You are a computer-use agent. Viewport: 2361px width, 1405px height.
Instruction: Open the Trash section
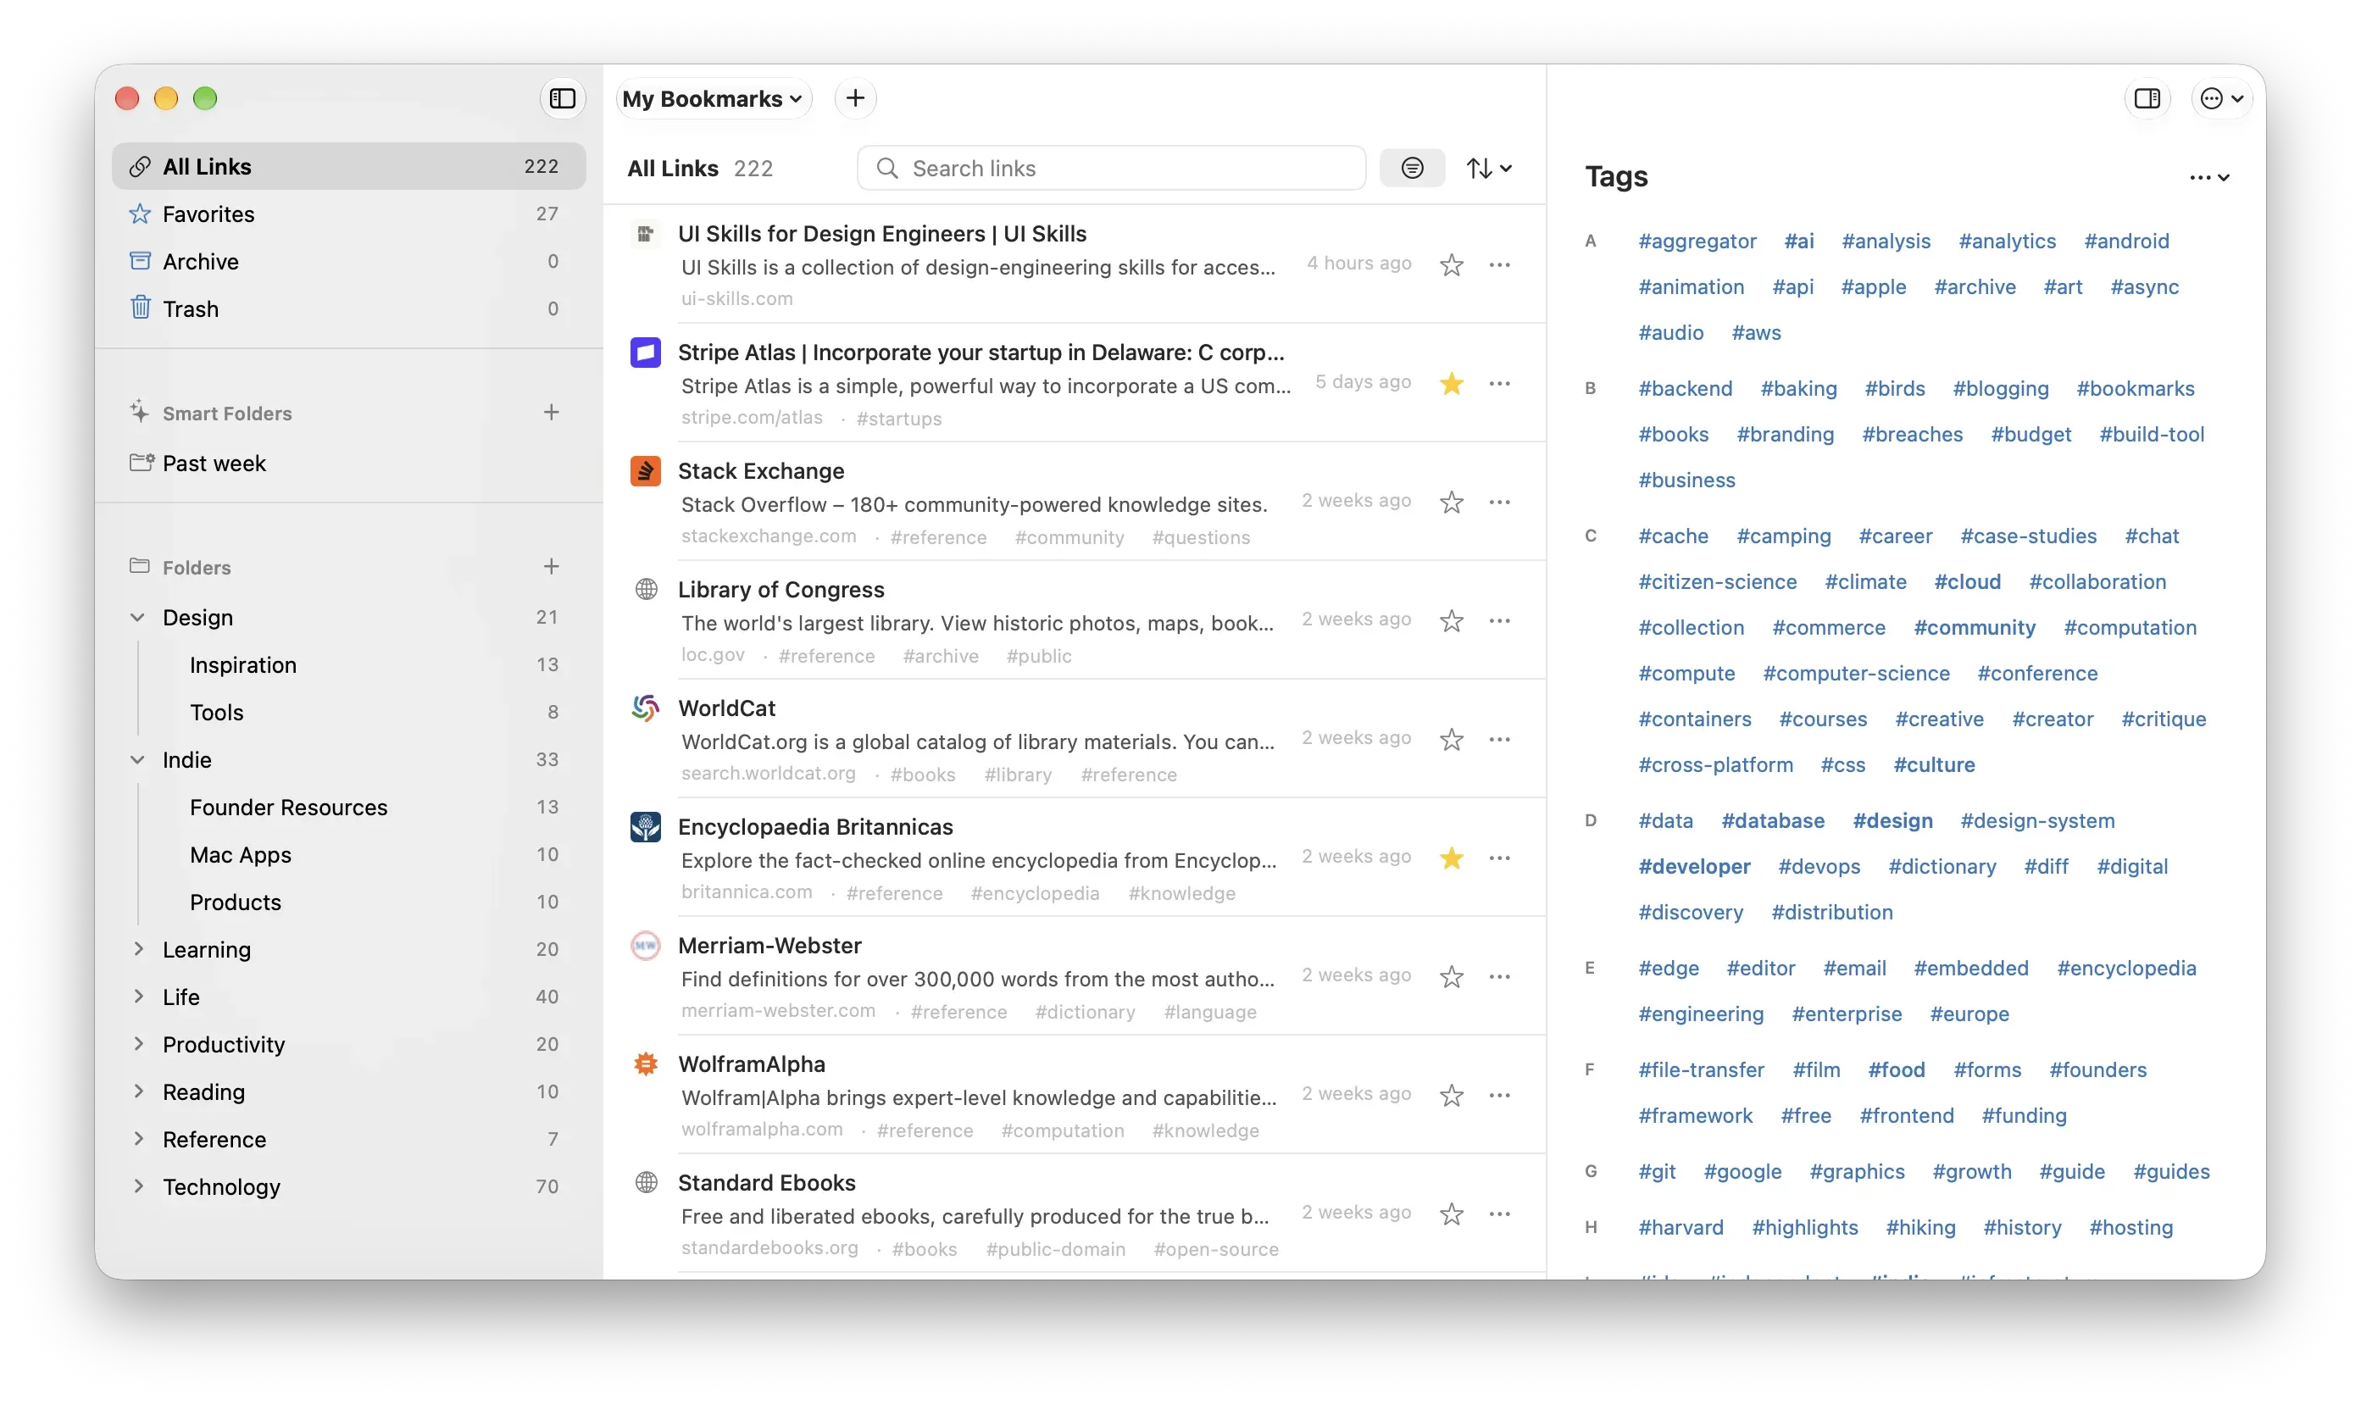[348, 308]
